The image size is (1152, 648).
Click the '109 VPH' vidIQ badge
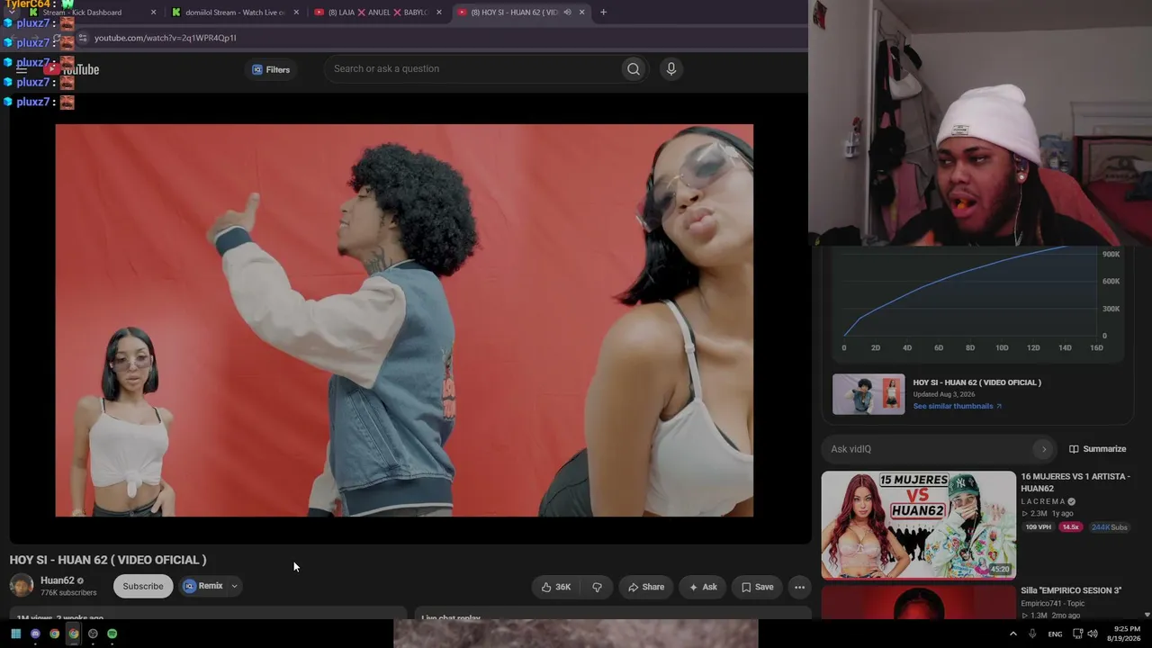click(x=1038, y=527)
